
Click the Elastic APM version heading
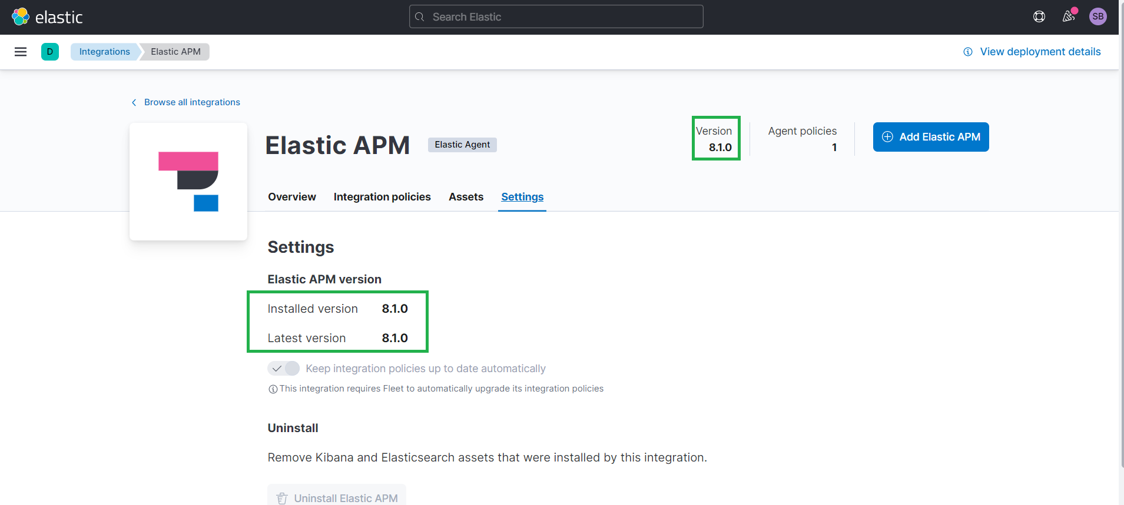[324, 279]
